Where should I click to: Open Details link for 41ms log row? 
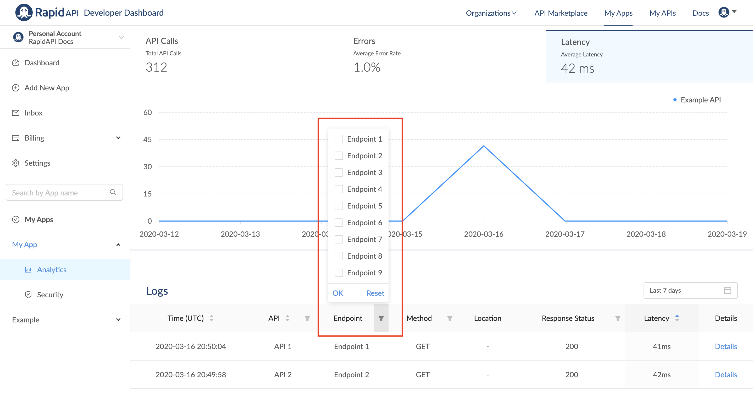coord(726,346)
